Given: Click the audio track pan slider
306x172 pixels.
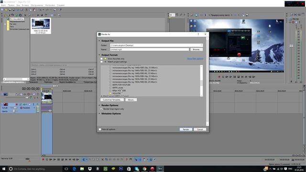Looking at the screenshot, I should coord(14,111).
